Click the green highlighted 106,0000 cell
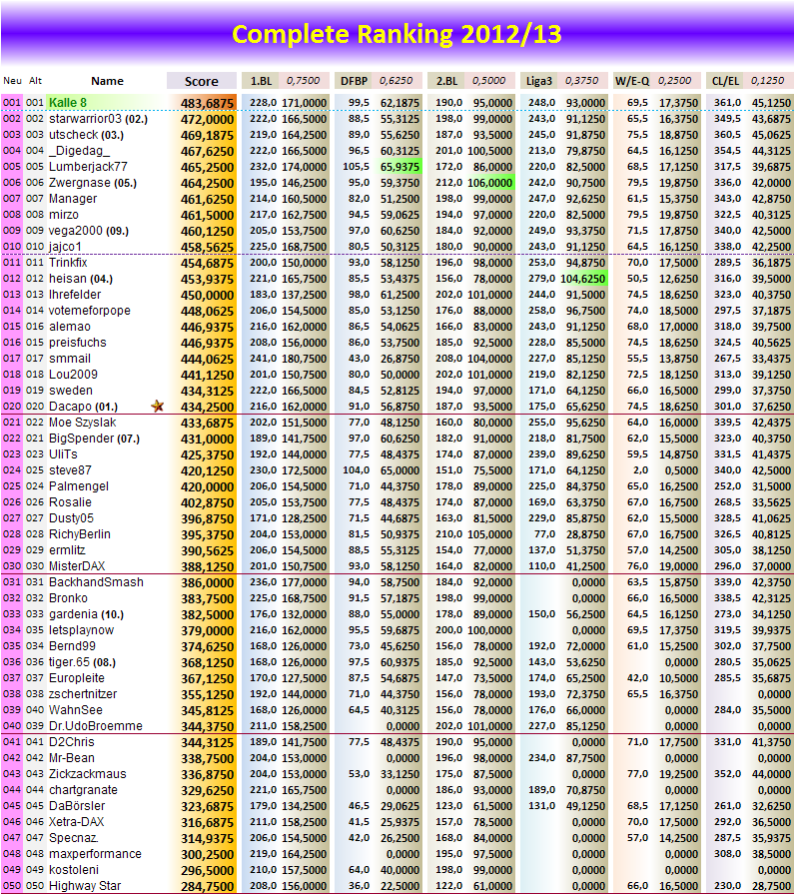Viewport: 794px width, 894px height. 489,183
